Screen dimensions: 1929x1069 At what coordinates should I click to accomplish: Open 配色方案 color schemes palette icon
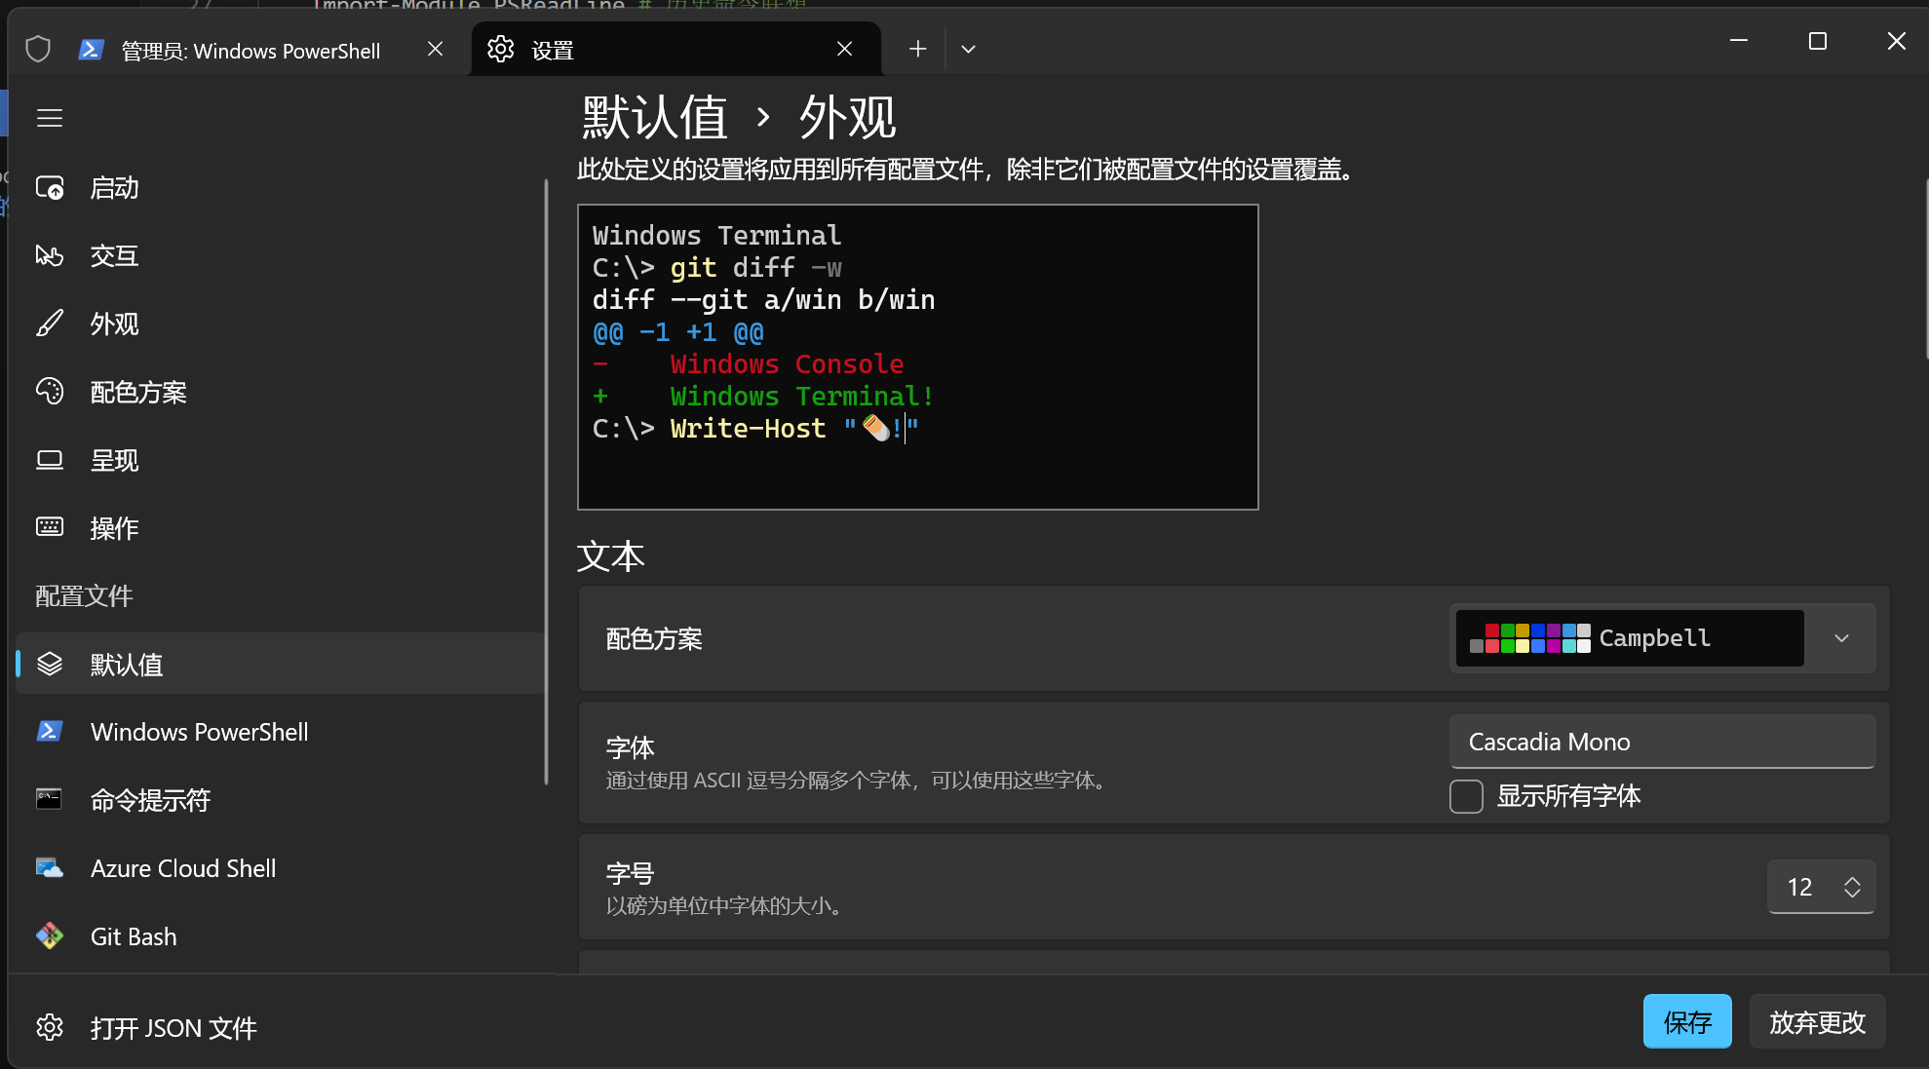pos(50,392)
